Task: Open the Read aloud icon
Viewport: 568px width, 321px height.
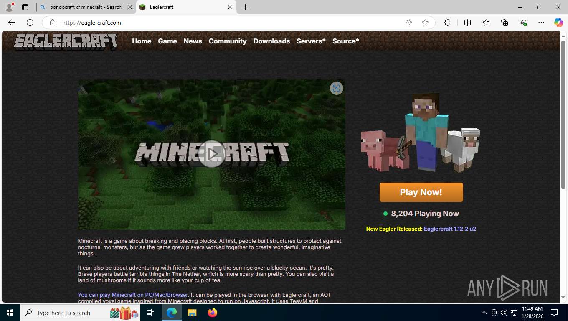Action: pos(408,23)
